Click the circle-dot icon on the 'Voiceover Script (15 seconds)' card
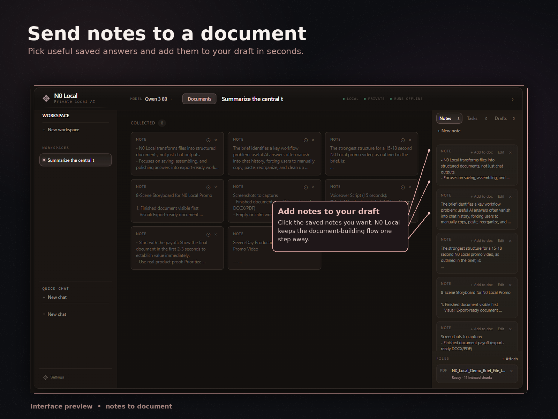Image resolution: width=558 pixels, height=419 pixels. point(403,188)
